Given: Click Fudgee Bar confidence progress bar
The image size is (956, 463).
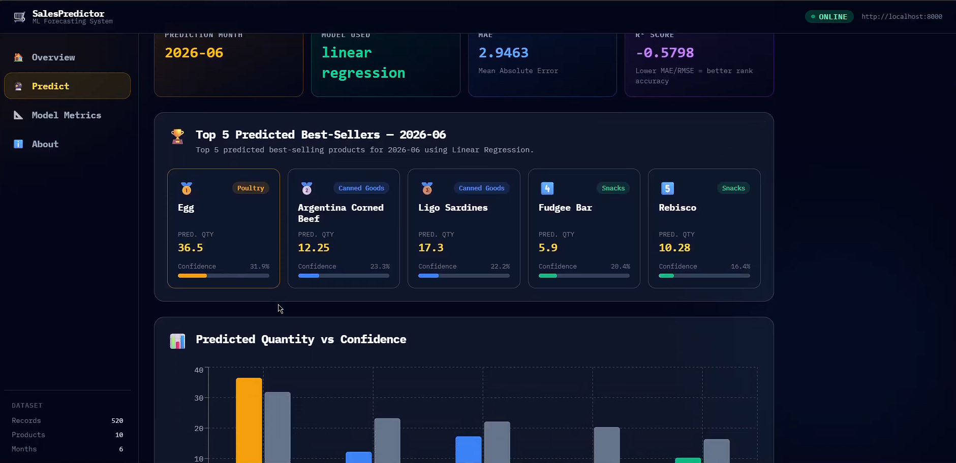Looking at the screenshot, I should pos(584,276).
